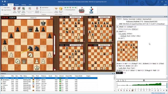Click move 32.Kf1 in notation
Image resolution: width=168 pixels, height=94 pixels.
119,73
